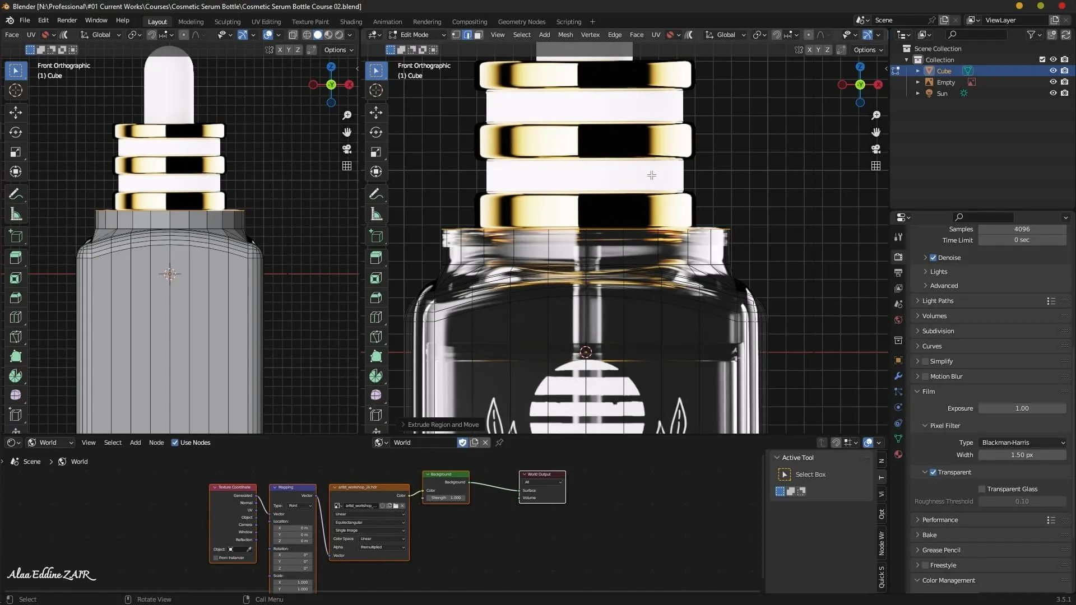Viewport: 1076px width, 605px height.
Task: Open the Edit Mode selector dropdown
Action: coord(418,35)
